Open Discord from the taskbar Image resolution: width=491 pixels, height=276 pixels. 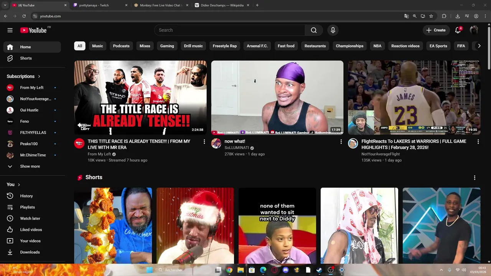pyautogui.click(x=285, y=270)
